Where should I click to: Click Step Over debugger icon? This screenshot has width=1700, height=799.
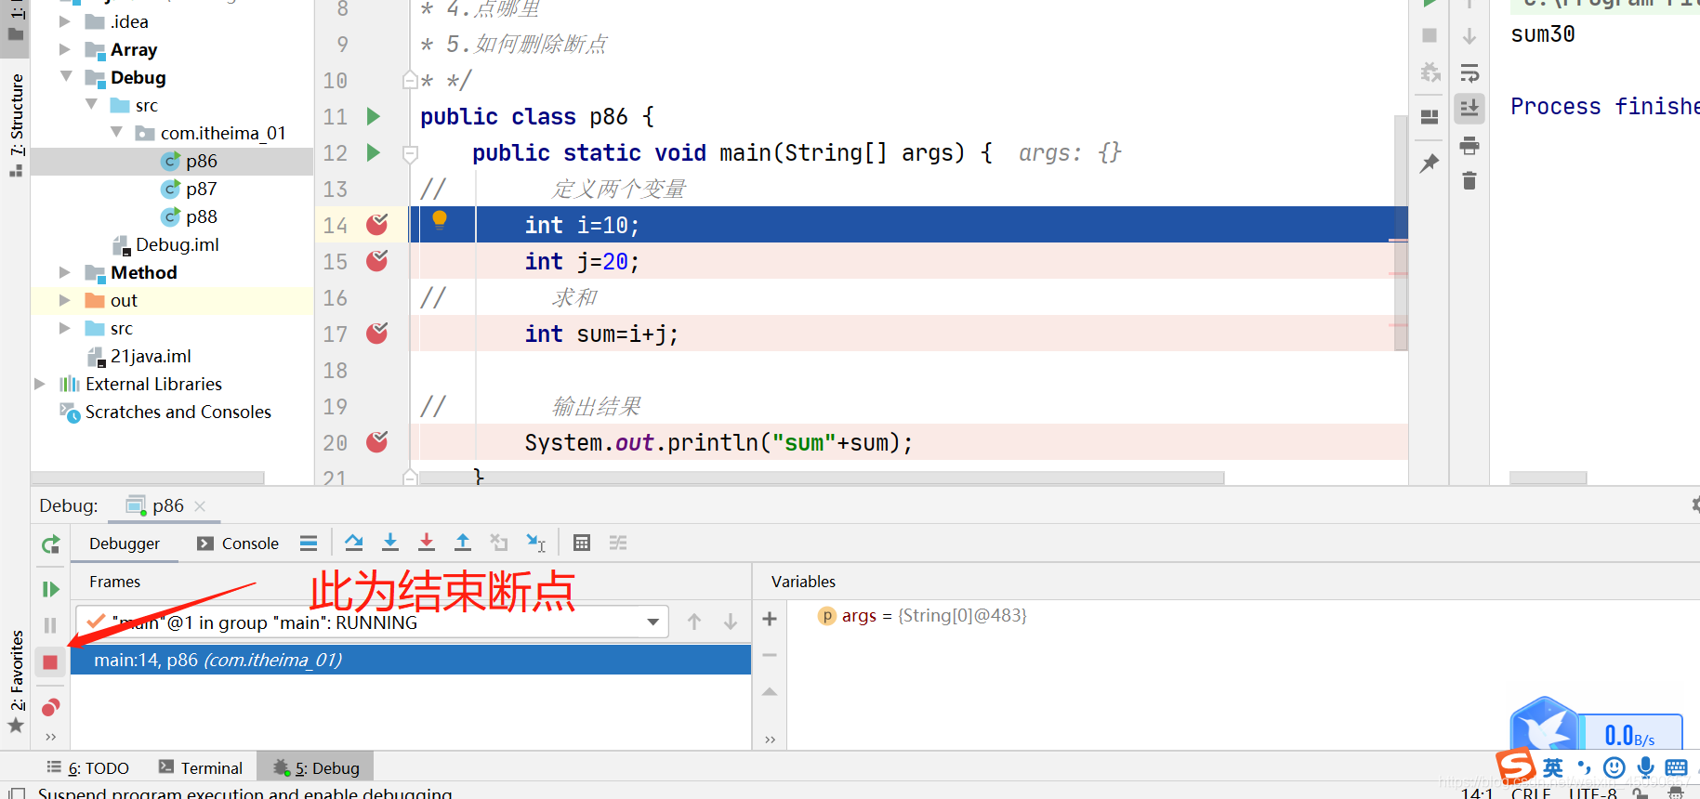click(x=354, y=543)
